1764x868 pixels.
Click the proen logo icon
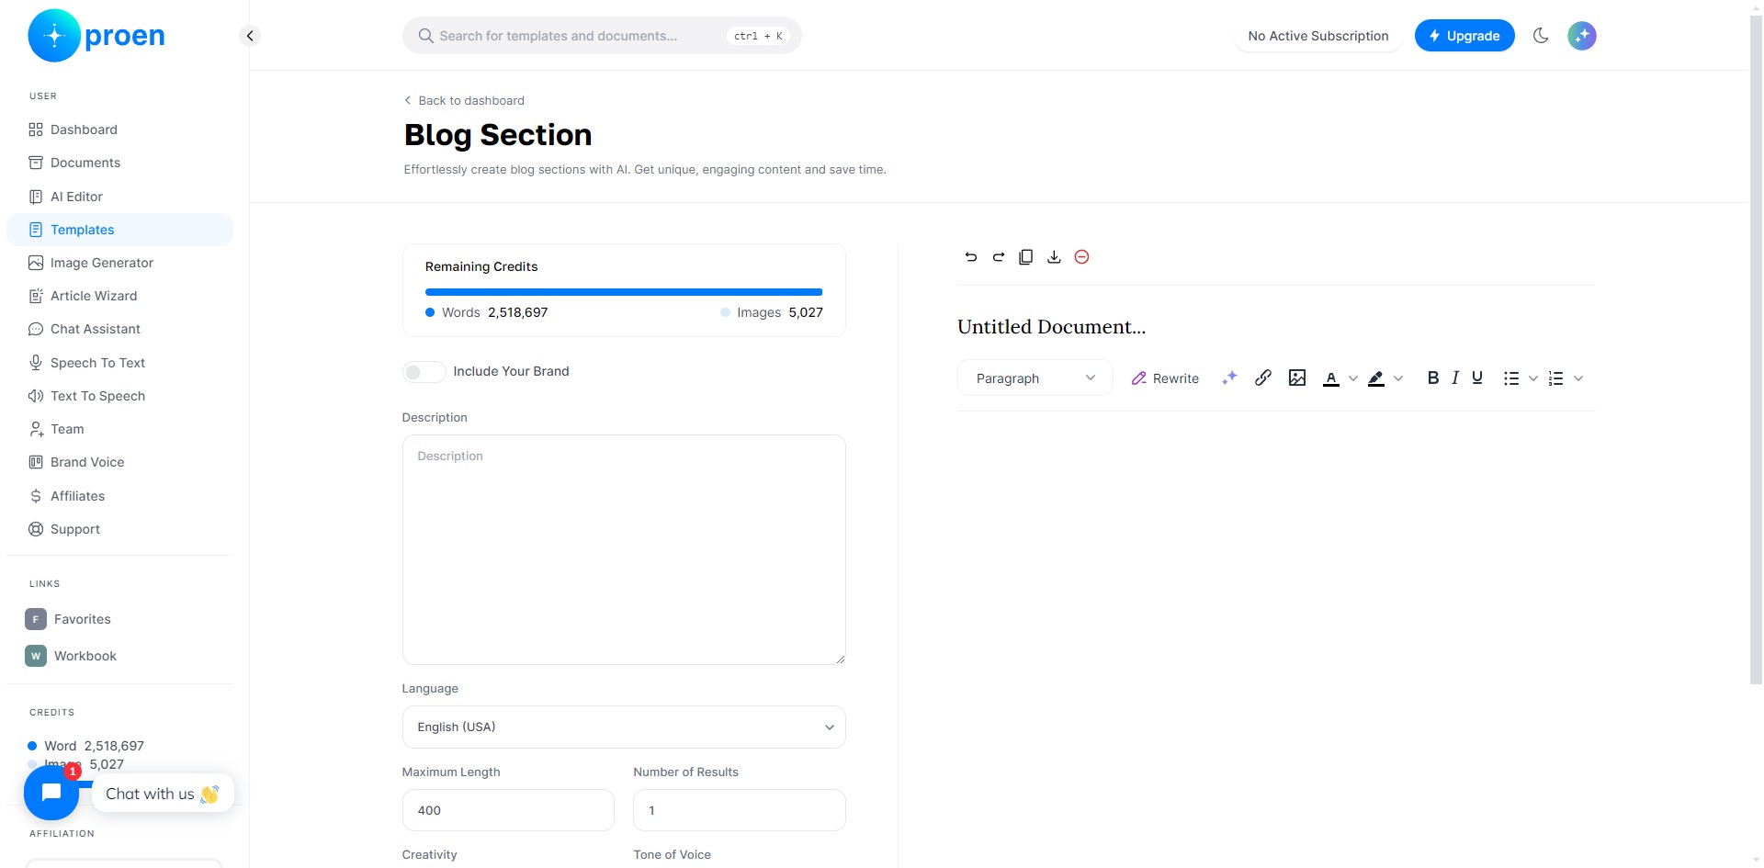(54, 36)
